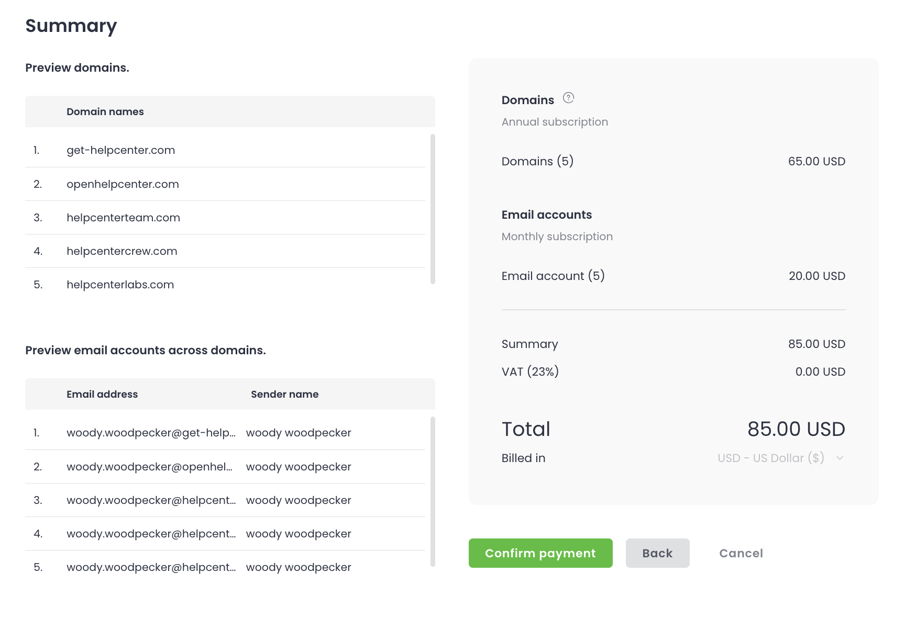Click the fifth email row sender name
The width and height of the screenshot is (905, 629).
tap(299, 567)
